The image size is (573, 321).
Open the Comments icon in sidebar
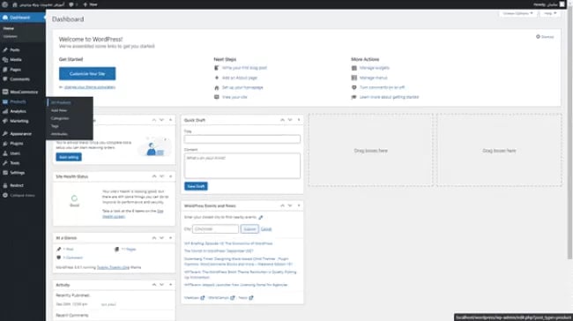tap(5, 79)
